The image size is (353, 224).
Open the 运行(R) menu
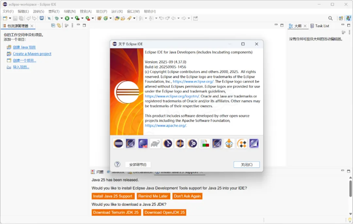point(117,11)
